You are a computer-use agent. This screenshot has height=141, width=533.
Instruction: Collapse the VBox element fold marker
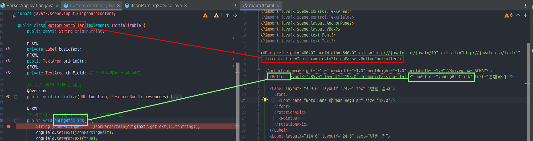[x=258, y=53]
